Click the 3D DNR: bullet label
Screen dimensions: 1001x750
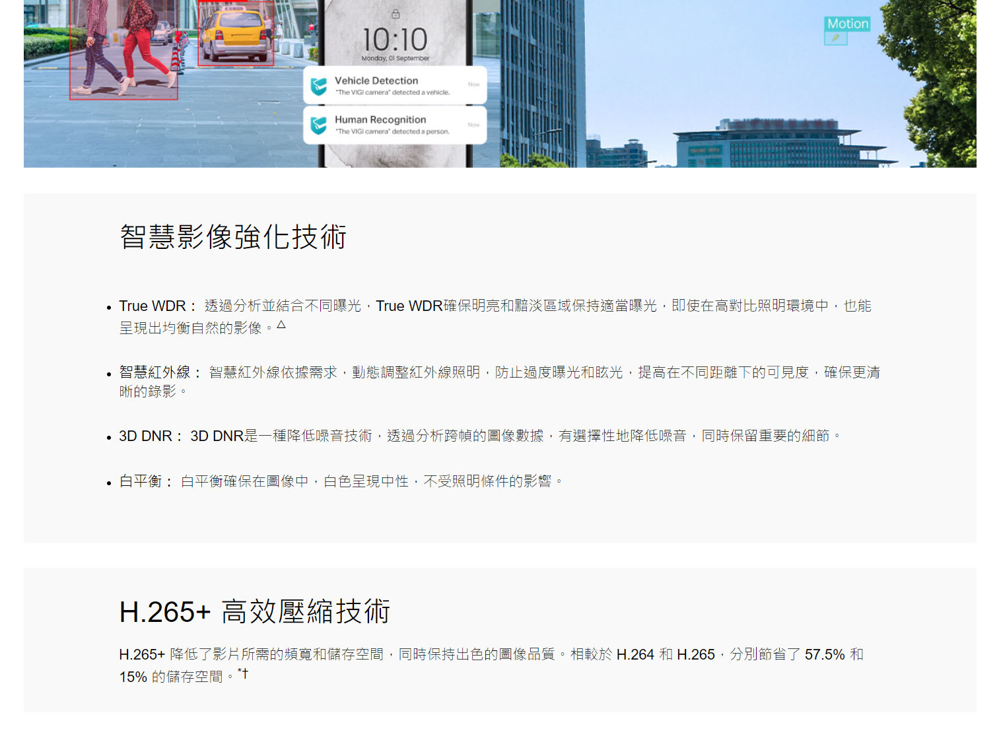click(149, 436)
